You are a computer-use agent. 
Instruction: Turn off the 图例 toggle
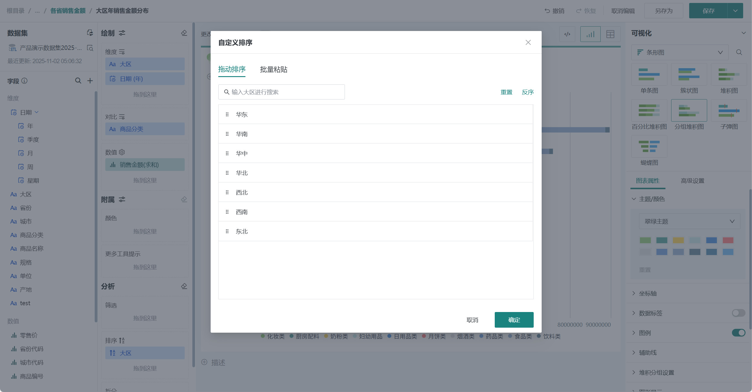(738, 333)
